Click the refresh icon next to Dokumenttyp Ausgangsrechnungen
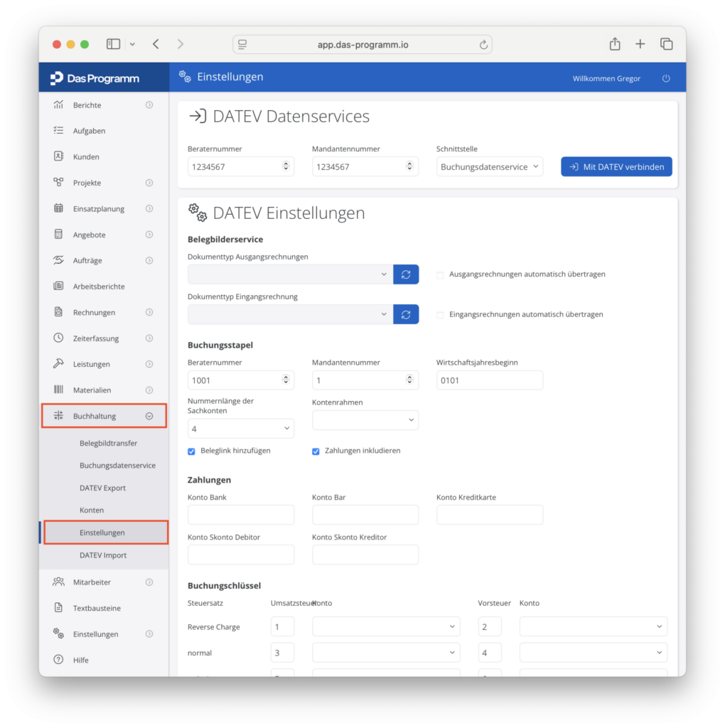Viewport: 725px width, 728px height. coord(406,274)
